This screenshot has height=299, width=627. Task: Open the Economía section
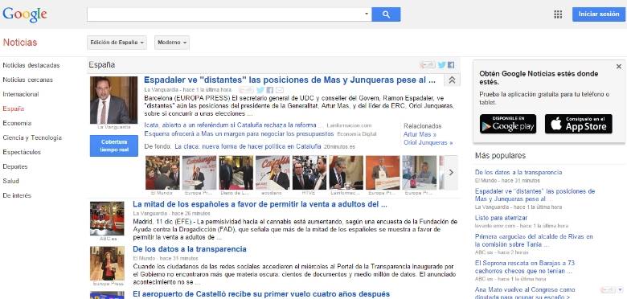17,123
